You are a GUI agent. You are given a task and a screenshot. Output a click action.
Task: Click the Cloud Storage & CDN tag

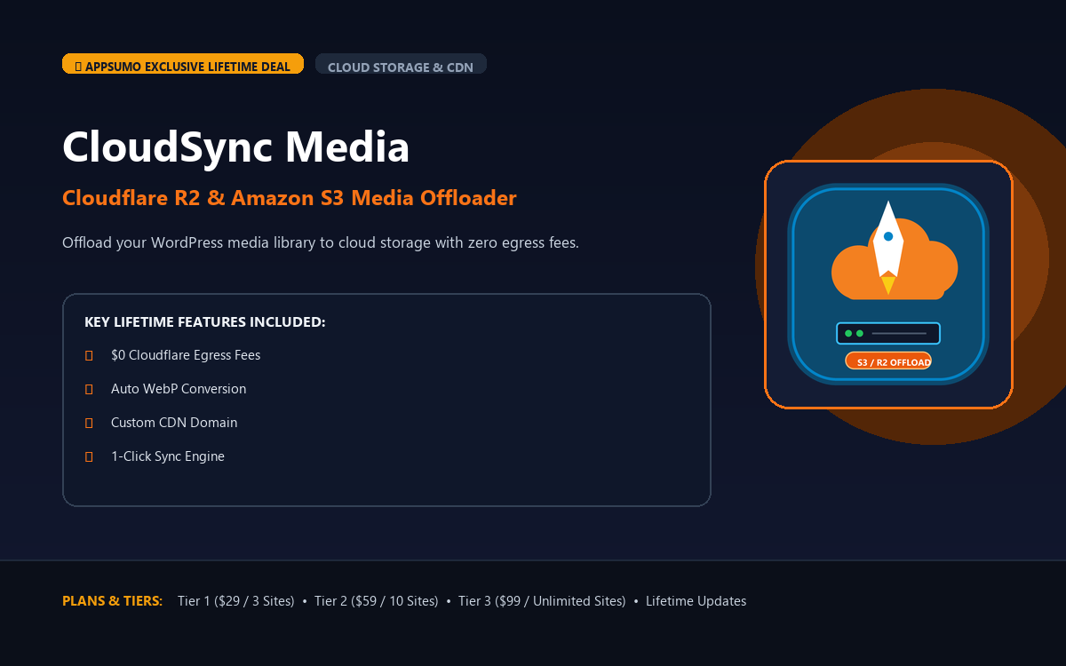coord(401,64)
